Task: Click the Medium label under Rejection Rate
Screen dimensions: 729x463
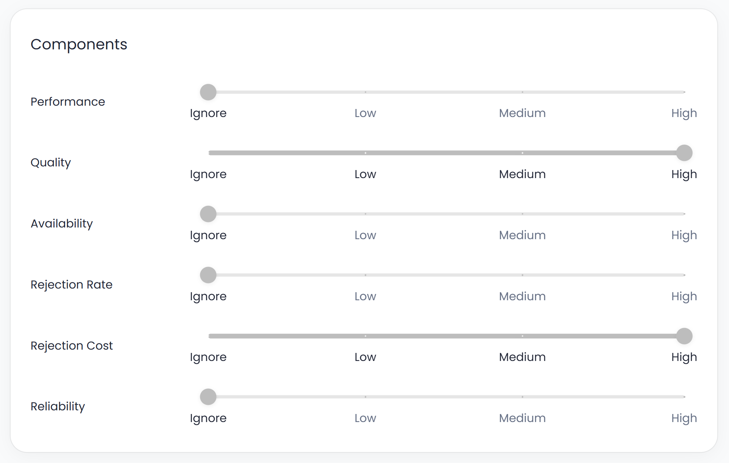Action: tap(522, 296)
